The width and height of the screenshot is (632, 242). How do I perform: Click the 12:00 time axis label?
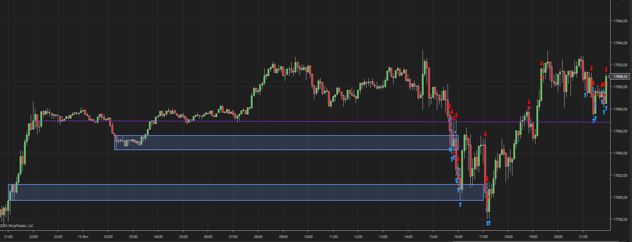(x=358, y=237)
